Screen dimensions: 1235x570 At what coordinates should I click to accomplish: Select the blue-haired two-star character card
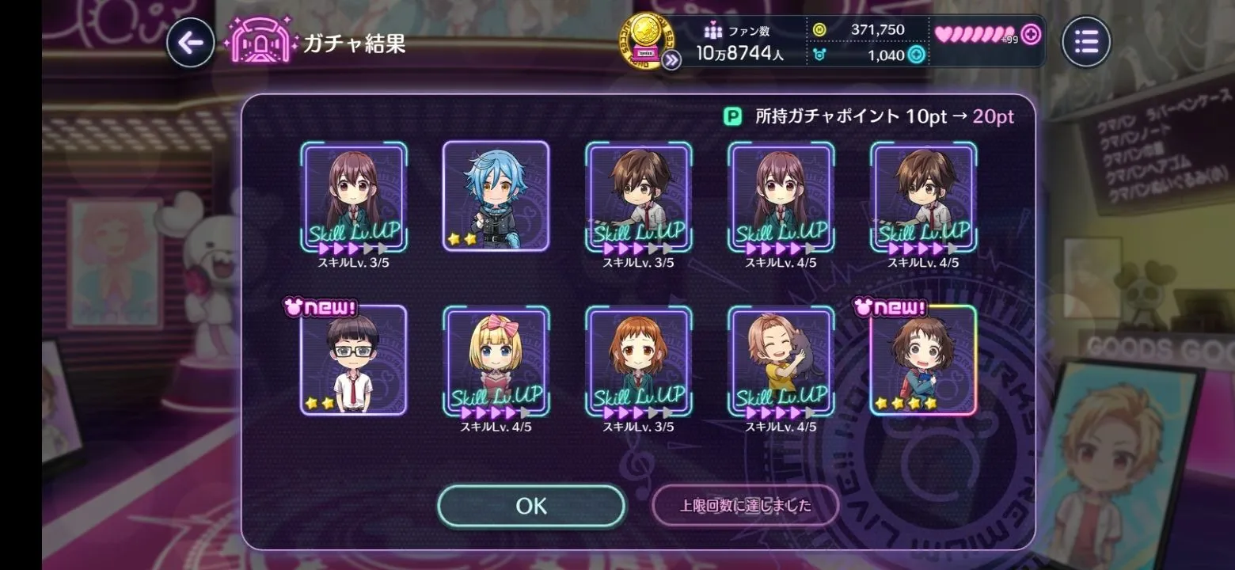pos(496,196)
